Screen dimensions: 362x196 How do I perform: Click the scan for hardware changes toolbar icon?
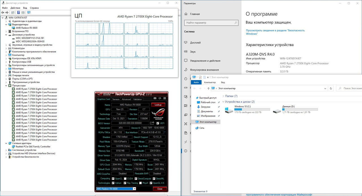[x=29, y=12]
